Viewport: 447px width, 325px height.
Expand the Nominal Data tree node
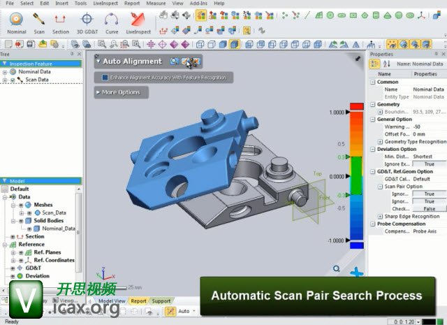tap(5, 71)
